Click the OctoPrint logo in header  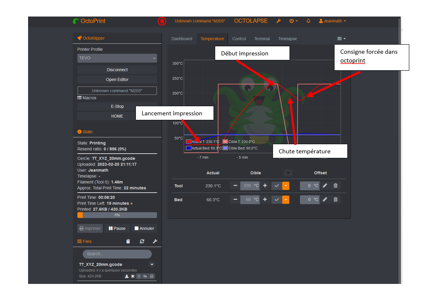tap(89, 21)
